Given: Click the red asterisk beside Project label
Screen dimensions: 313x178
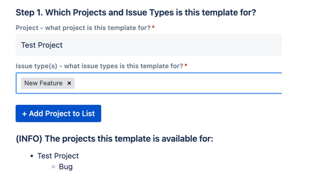Looking at the screenshot, I should 153,27.
